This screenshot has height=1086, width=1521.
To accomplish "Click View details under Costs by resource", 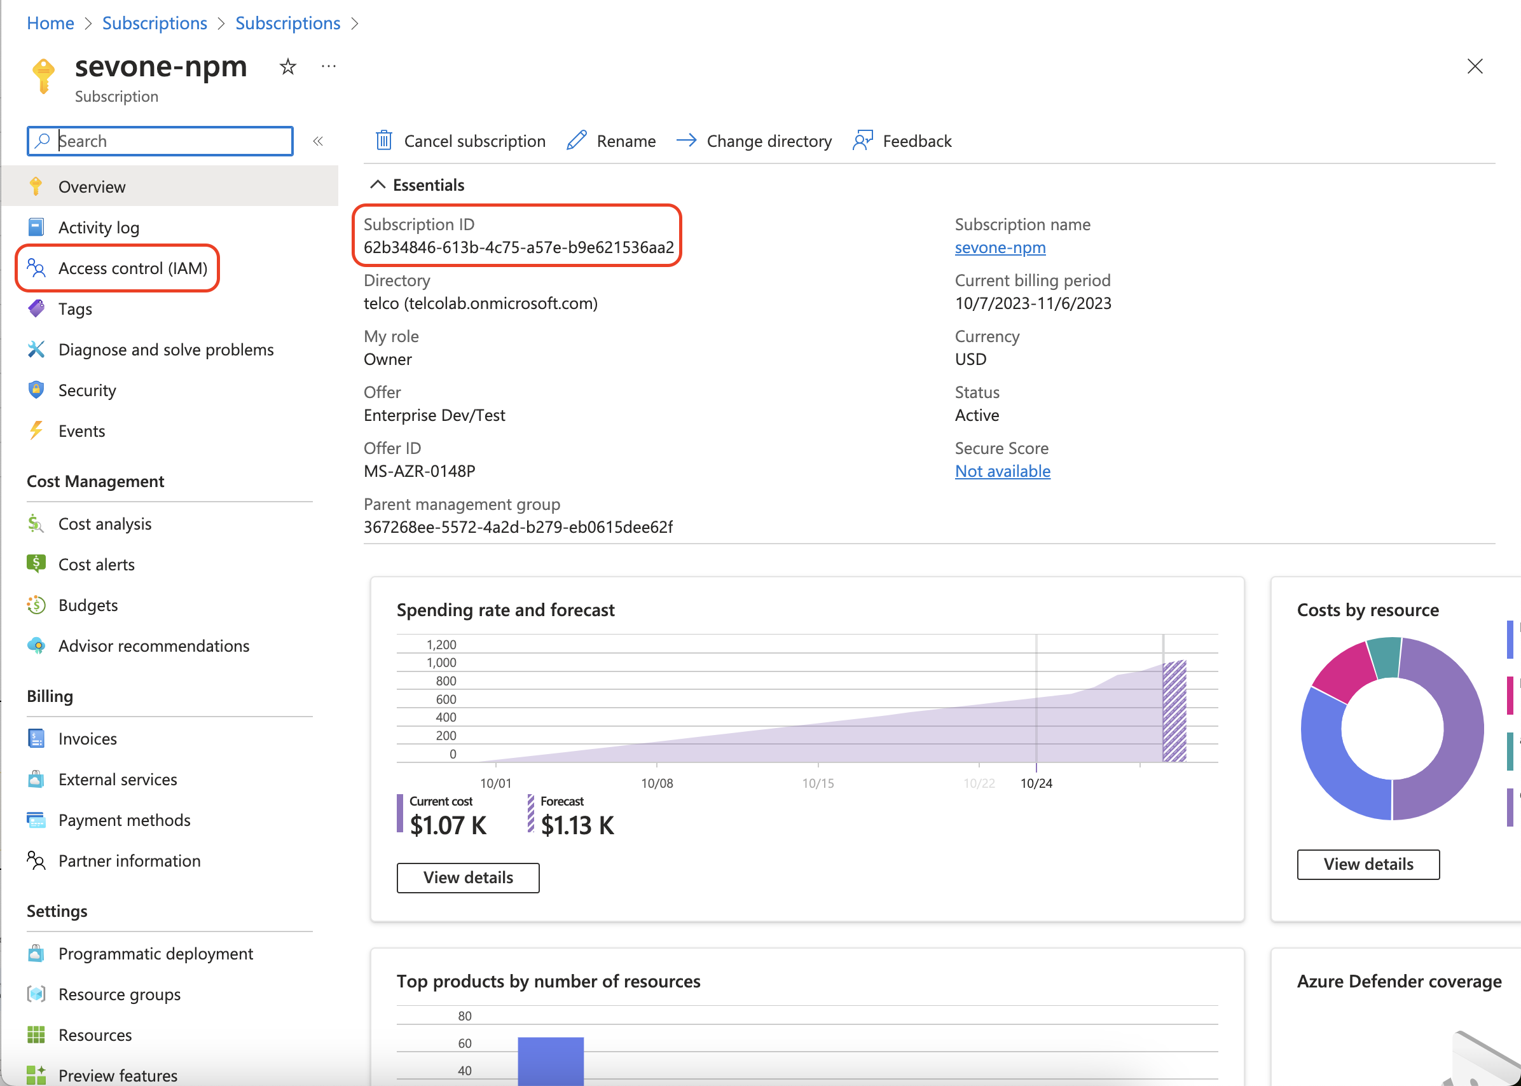I will click(x=1368, y=864).
